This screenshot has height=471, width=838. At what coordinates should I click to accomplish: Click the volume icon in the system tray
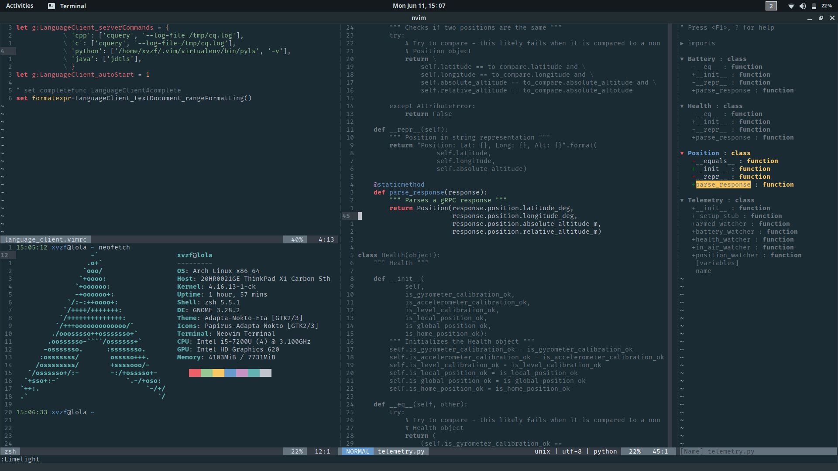803,6
